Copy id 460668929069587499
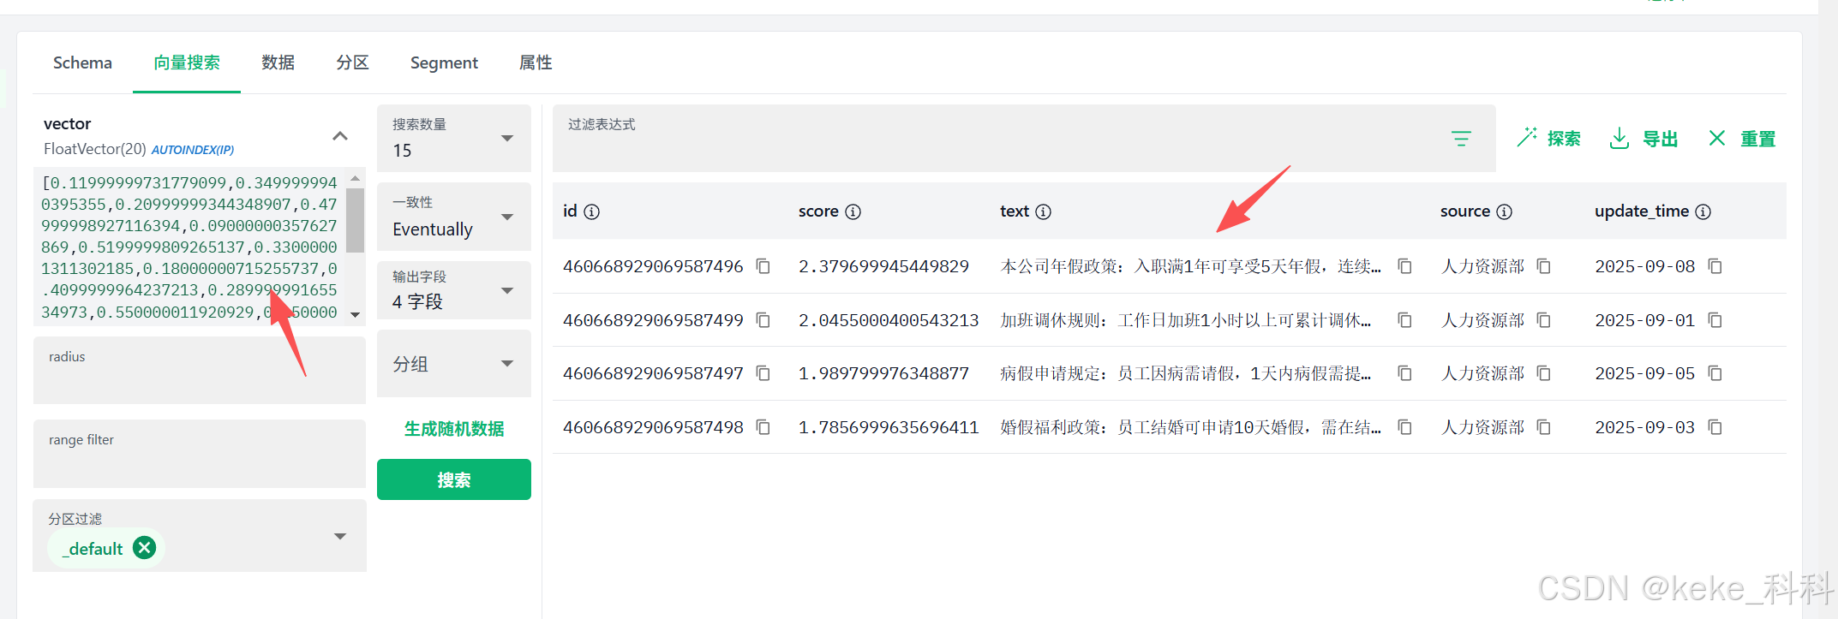1838x619 pixels. click(x=763, y=320)
